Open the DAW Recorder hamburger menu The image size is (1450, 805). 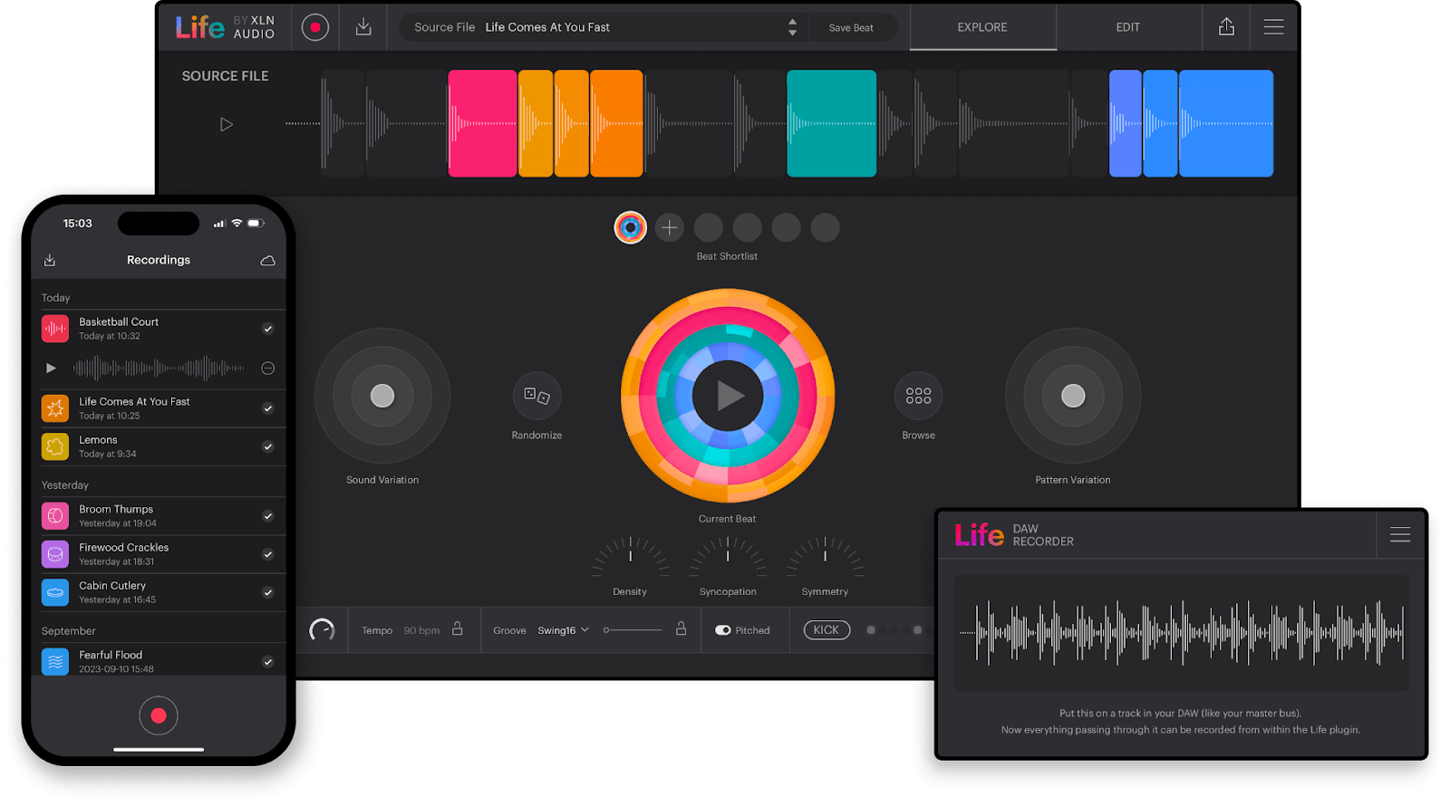[1400, 535]
